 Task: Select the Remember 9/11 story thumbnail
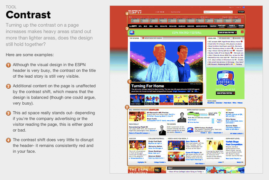click(x=195, y=100)
